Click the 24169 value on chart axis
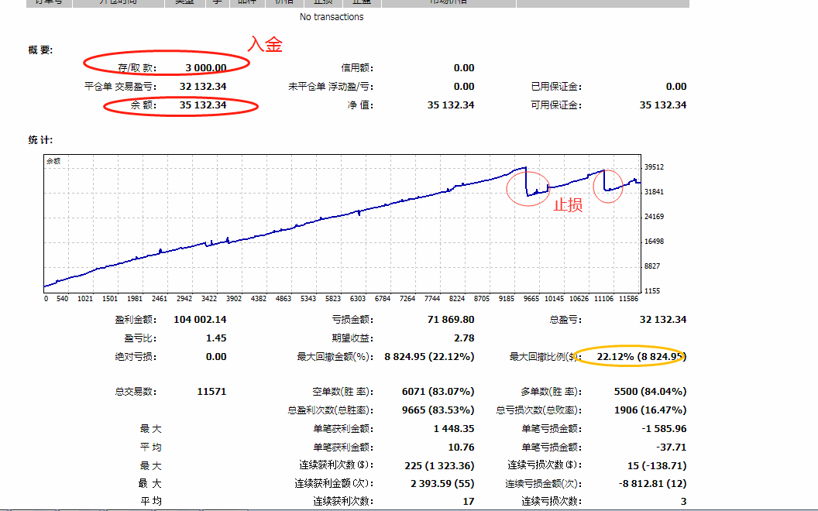The height and width of the screenshot is (511, 818). click(x=655, y=216)
